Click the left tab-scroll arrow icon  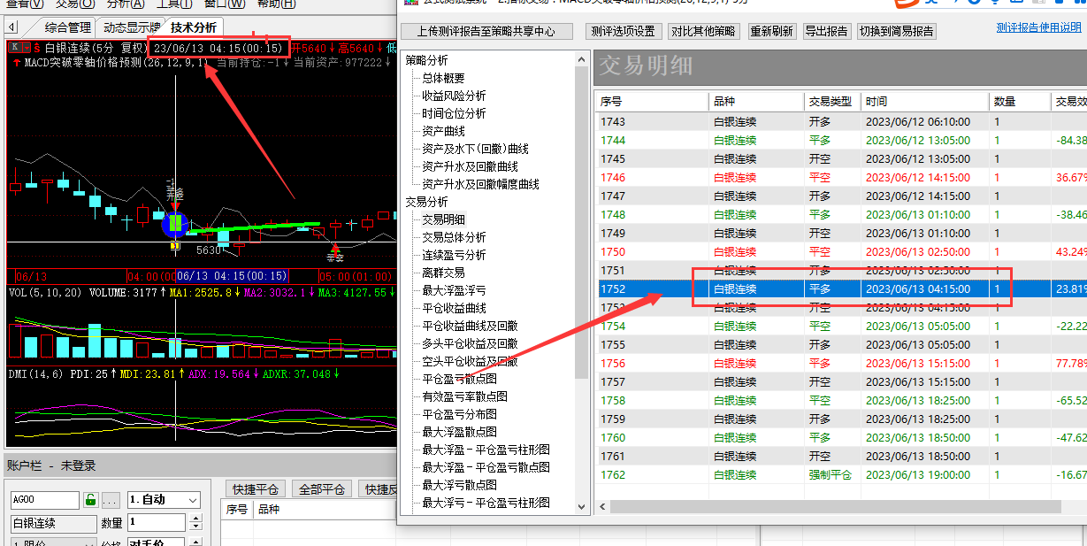coord(12,27)
